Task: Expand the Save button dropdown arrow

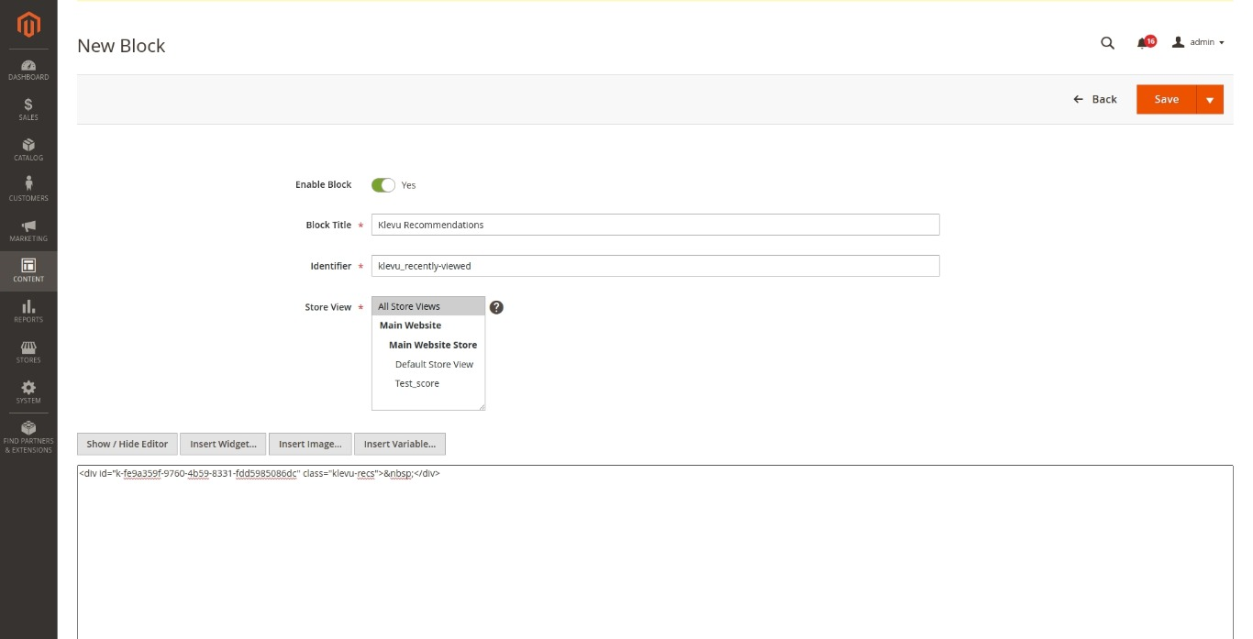Action: (1210, 100)
